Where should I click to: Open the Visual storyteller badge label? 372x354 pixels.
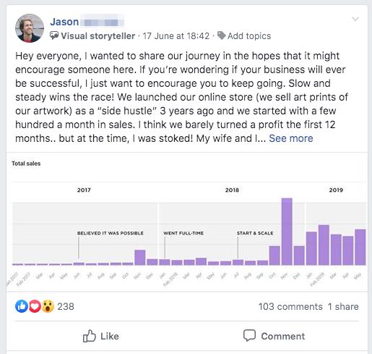click(98, 36)
